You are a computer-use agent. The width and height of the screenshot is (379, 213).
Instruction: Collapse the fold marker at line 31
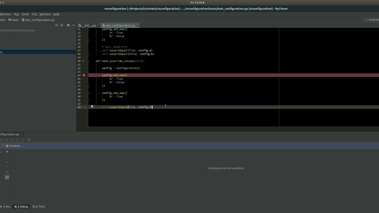88,100
